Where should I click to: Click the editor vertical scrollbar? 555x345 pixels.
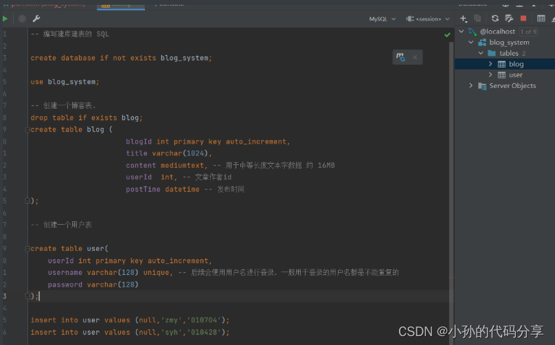point(451,193)
